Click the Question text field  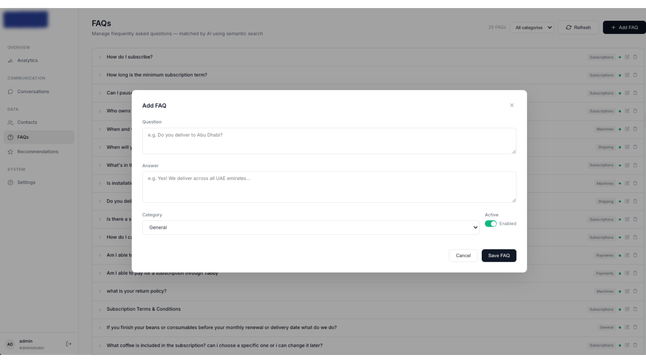pos(329,141)
